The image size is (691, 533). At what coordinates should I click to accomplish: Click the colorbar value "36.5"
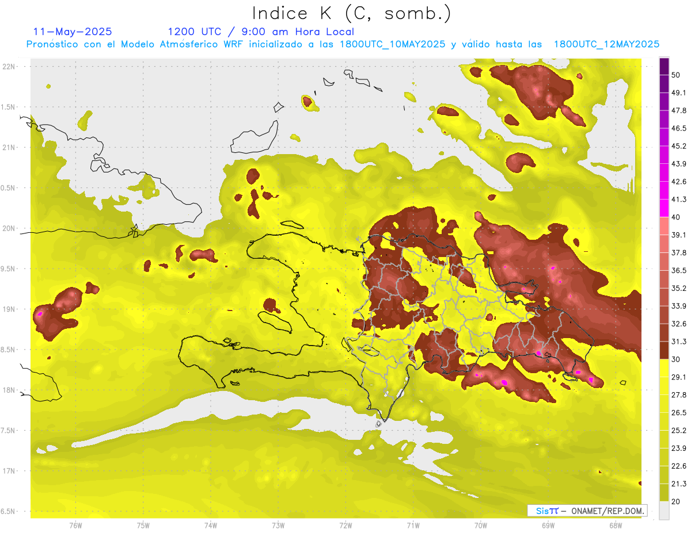click(x=679, y=270)
